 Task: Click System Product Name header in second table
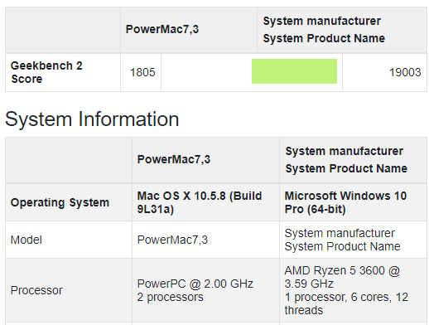click(346, 168)
